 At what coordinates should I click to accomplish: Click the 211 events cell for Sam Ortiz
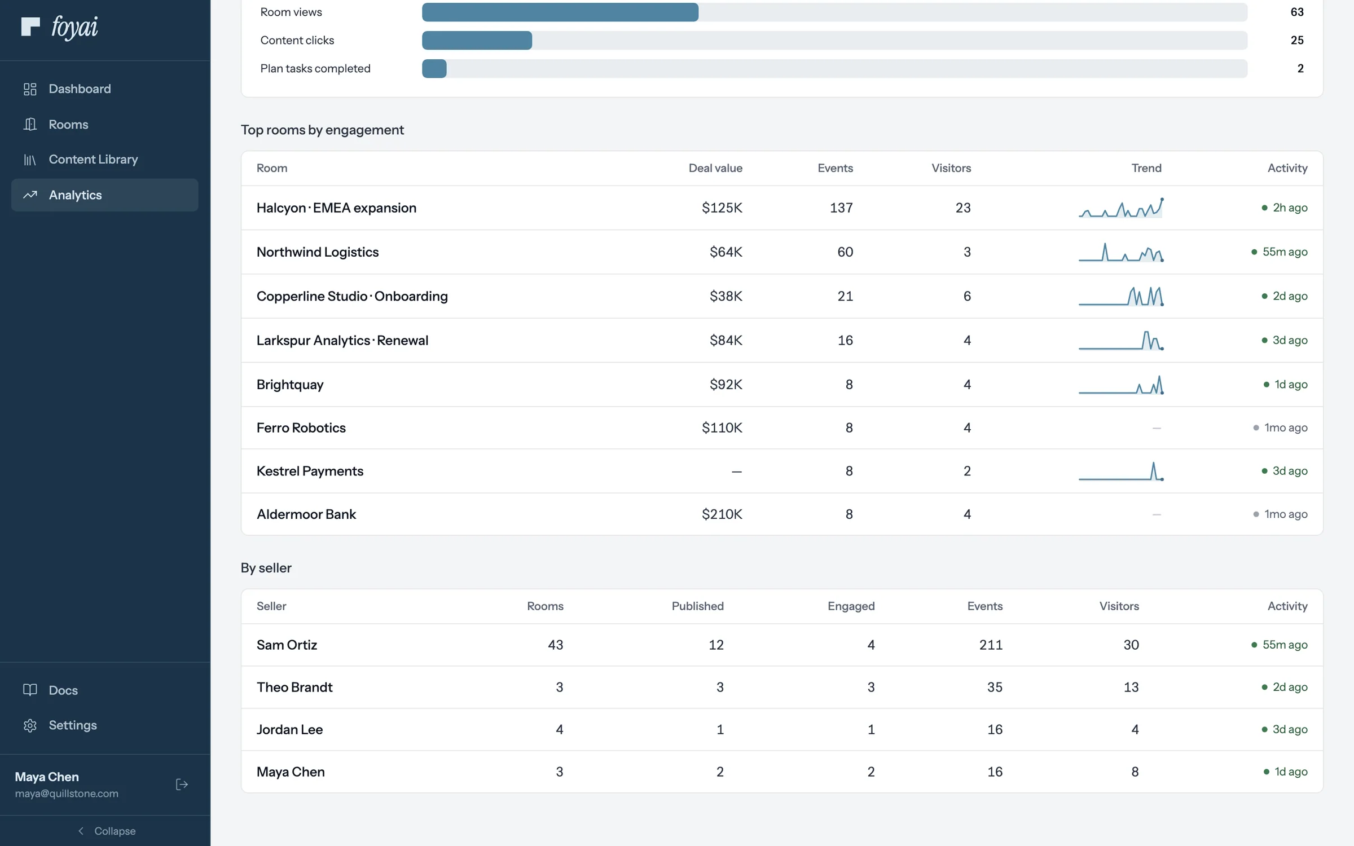pyautogui.click(x=991, y=645)
